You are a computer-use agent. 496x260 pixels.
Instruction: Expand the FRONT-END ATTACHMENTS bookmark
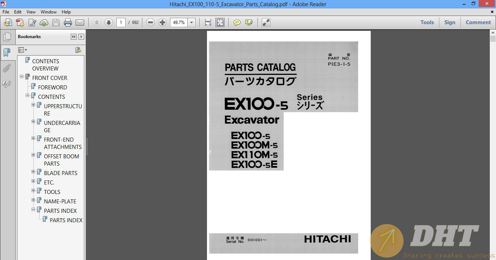pos(33,138)
